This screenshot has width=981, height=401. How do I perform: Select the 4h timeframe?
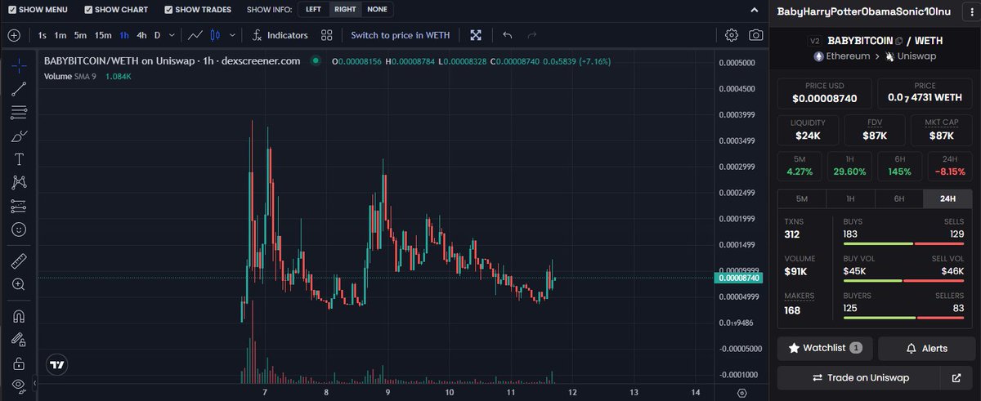[x=142, y=35]
